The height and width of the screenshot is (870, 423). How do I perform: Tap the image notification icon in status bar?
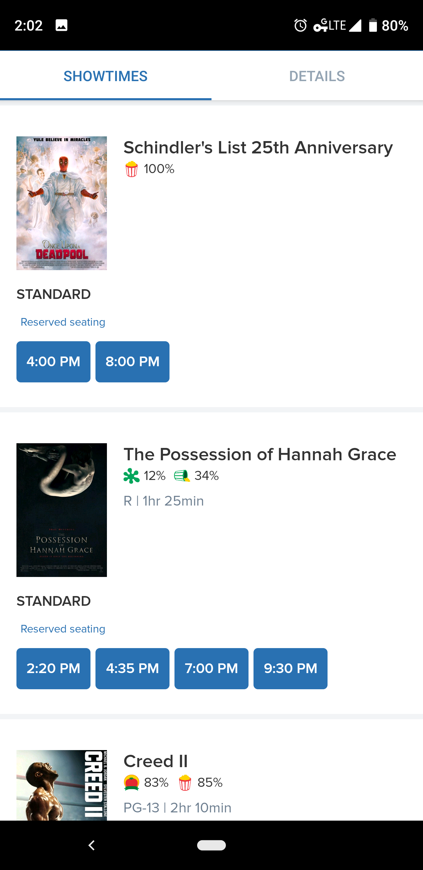(x=61, y=25)
